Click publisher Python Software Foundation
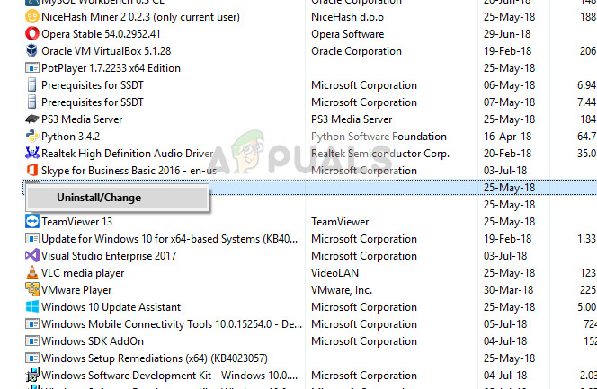 pyautogui.click(x=379, y=137)
